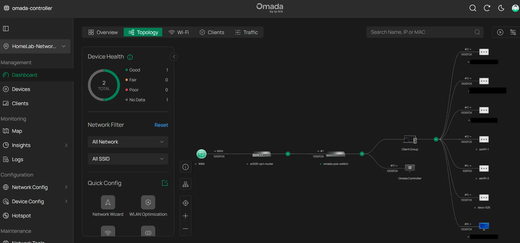Click the omada-controller title
This screenshot has width=520, height=243.
[32, 8]
